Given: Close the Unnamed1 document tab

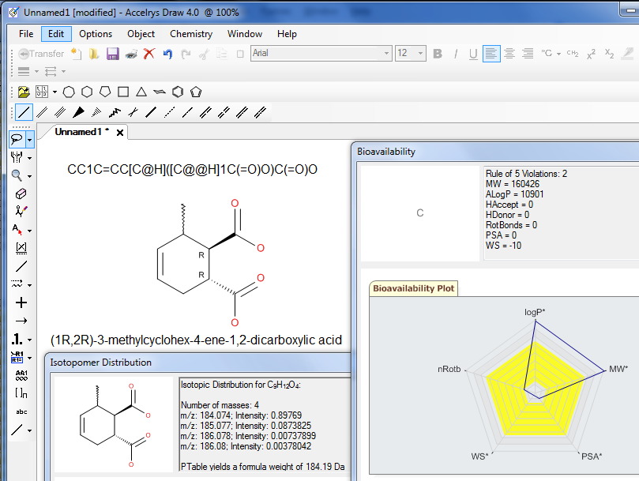Looking at the screenshot, I should click(x=120, y=133).
